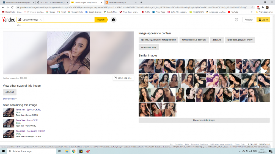Click the Yandex search input field
275x154 pixels.
[x=69, y=20]
